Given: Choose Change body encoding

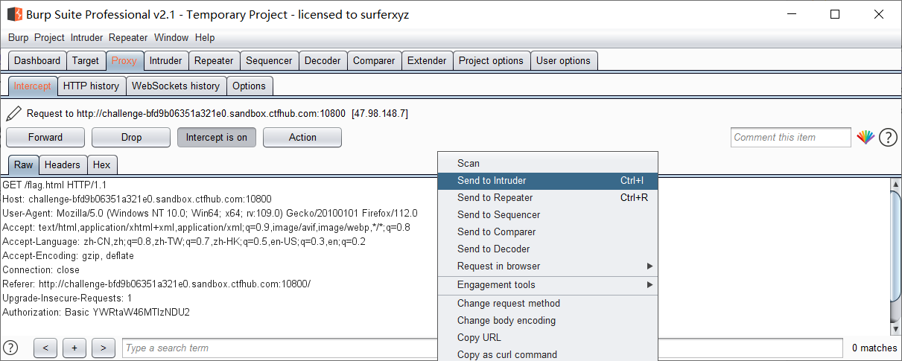Looking at the screenshot, I should [x=547, y=321].
